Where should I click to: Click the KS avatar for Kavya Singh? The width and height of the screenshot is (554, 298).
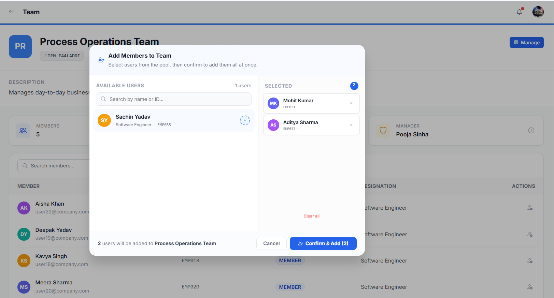[x=24, y=261]
